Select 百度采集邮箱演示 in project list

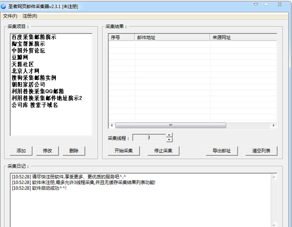click(x=34, y=37)
